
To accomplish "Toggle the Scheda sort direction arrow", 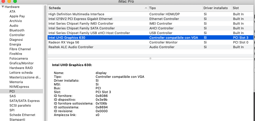I will (146, 8).
